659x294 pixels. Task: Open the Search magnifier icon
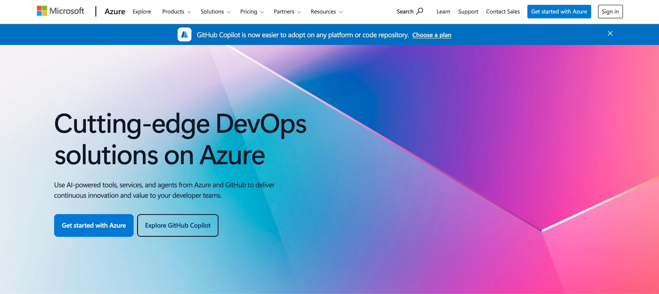point(420,11)
